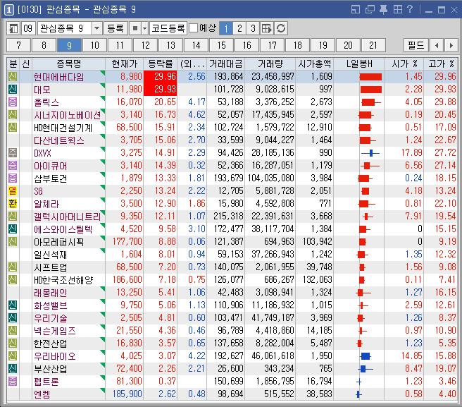
Task: Click the daily candle bar for 우리바이오
Action: pos(366,356)
